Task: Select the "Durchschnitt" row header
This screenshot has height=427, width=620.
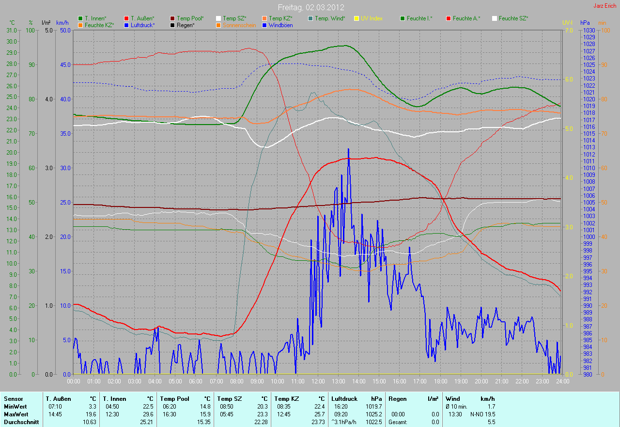Action: click(x=21, y=422)
